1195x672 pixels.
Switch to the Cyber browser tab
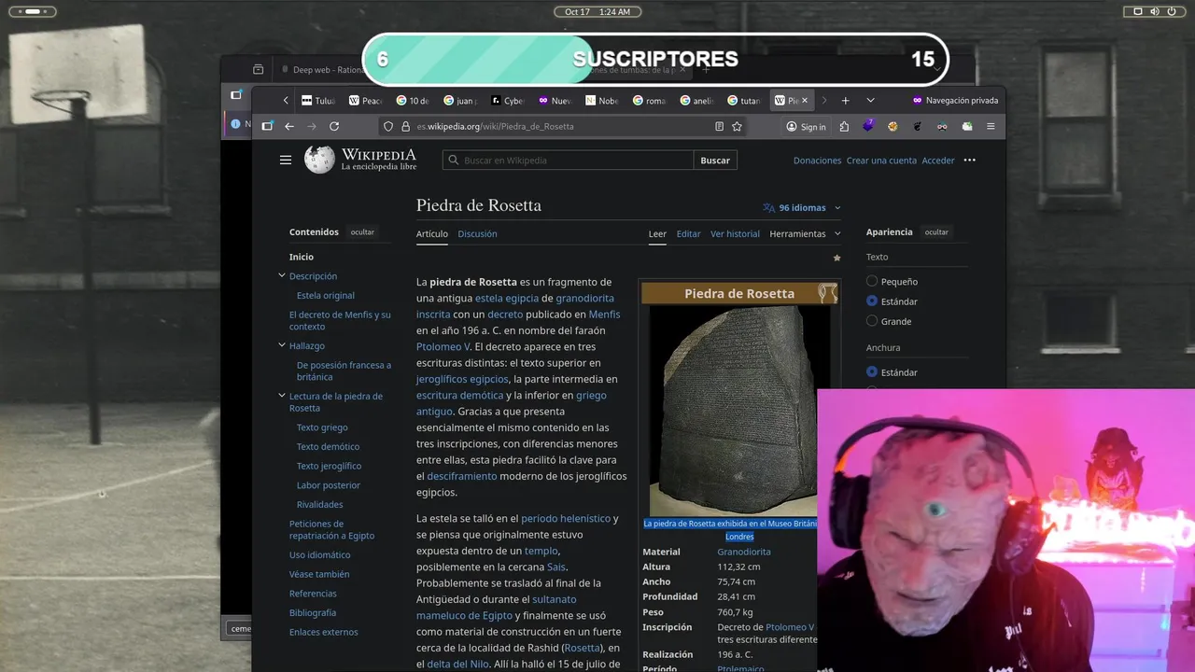pos(508,100)
